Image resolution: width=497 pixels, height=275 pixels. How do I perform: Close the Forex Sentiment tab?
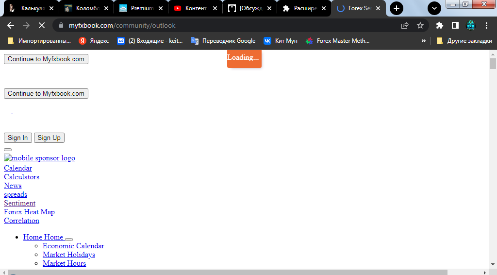[x=378, y=9]
